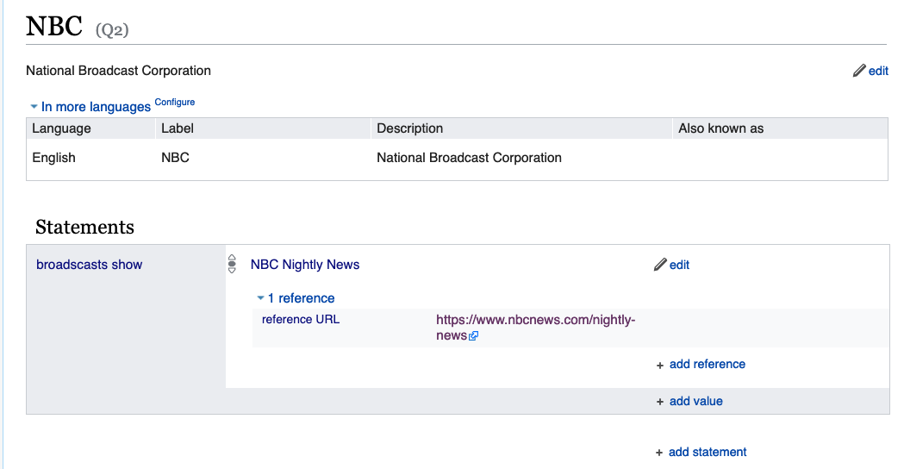
Task: Open the NBC Nightly News item link
Action: point(305,264)
